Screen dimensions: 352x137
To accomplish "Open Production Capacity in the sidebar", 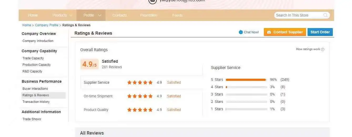I will [x=37, y=65].
